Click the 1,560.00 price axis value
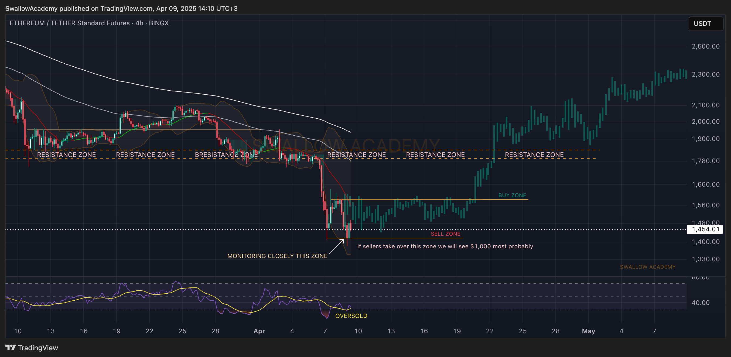This screenshot has width=731, height=357. 705,205
